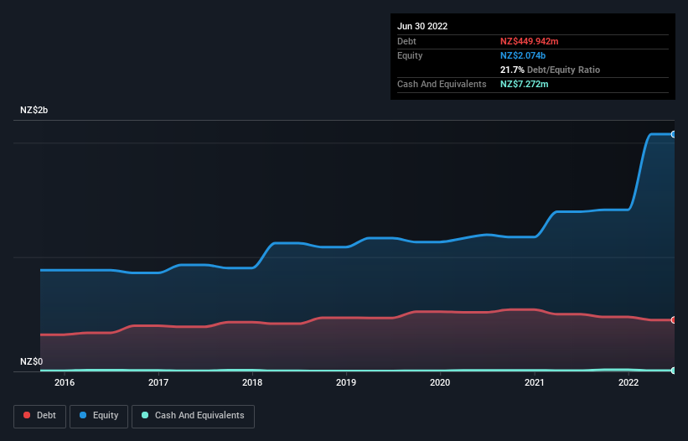Click the NZ$449.942m debt value

[x=529, y=41]
